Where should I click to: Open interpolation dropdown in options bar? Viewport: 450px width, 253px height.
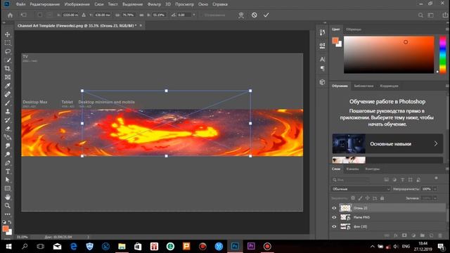click(x=194, y=15)
